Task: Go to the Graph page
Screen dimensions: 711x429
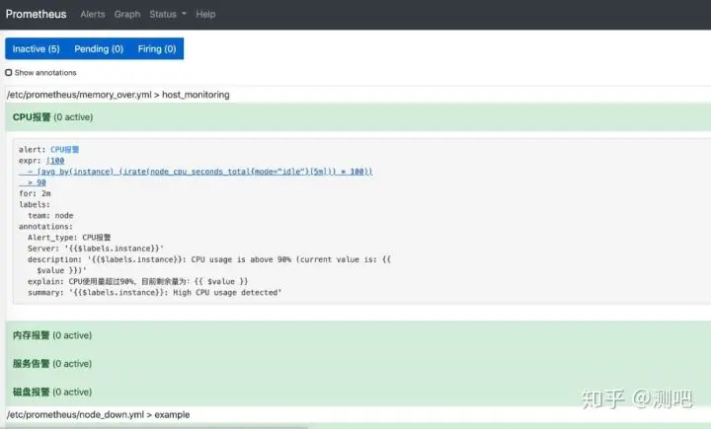Action: point(127,14)
